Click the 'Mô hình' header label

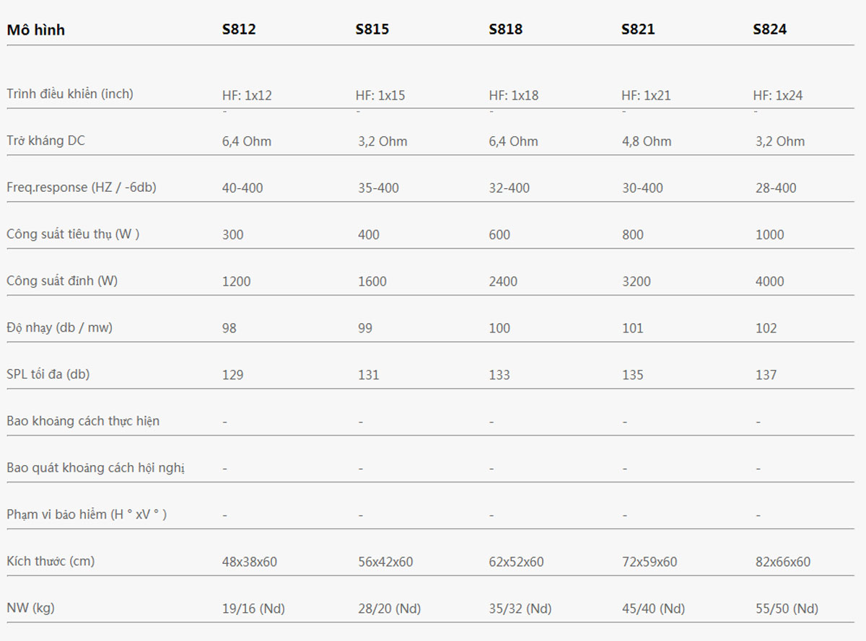pyautogui.click(x=35, y=30)
